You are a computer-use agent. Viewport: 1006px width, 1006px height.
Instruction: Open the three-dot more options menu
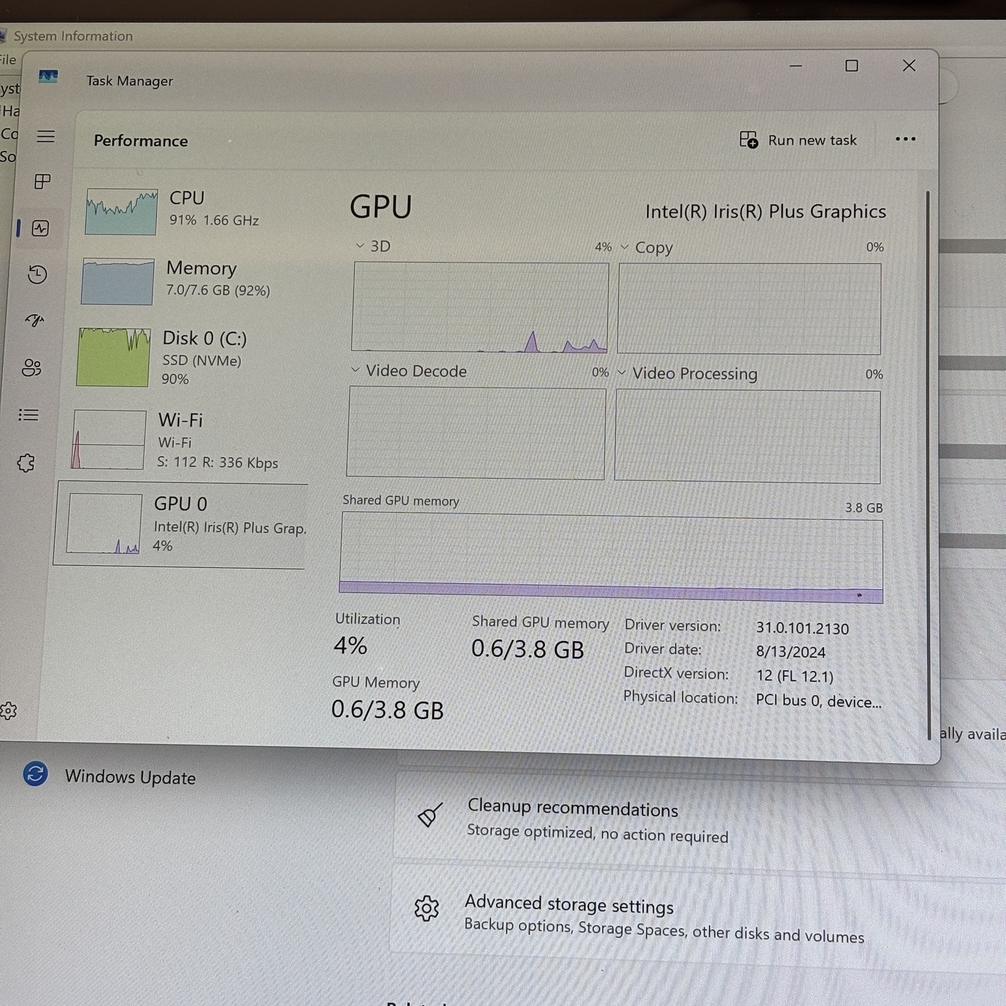[x=905, y=139]
